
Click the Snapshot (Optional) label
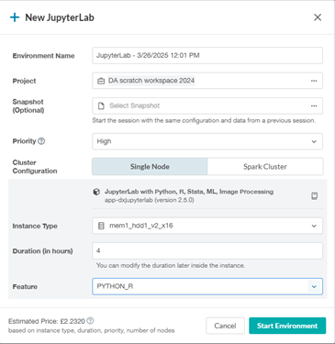coord(28,105)
